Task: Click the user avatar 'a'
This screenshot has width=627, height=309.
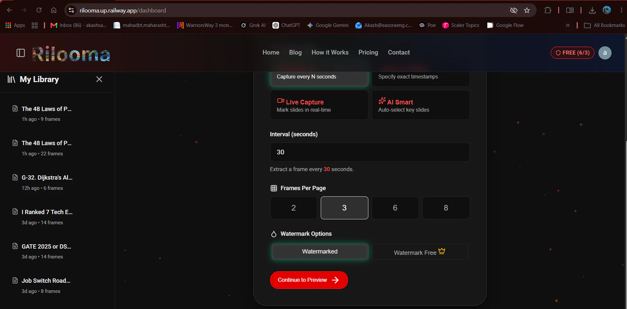Action: click(x=605, y=53)
